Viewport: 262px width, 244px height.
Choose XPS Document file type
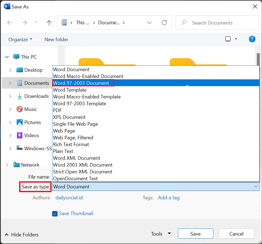click(156, 117)
